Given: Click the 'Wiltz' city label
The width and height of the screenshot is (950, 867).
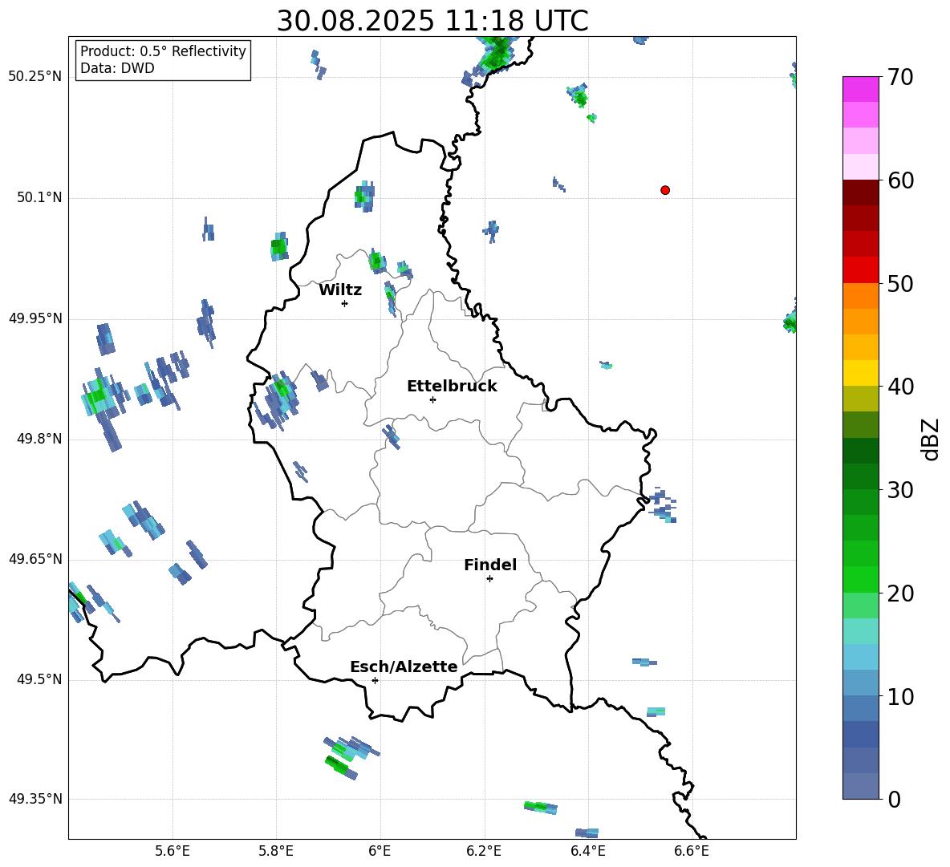Looking at the screenshot, I should tap(340, 290).
